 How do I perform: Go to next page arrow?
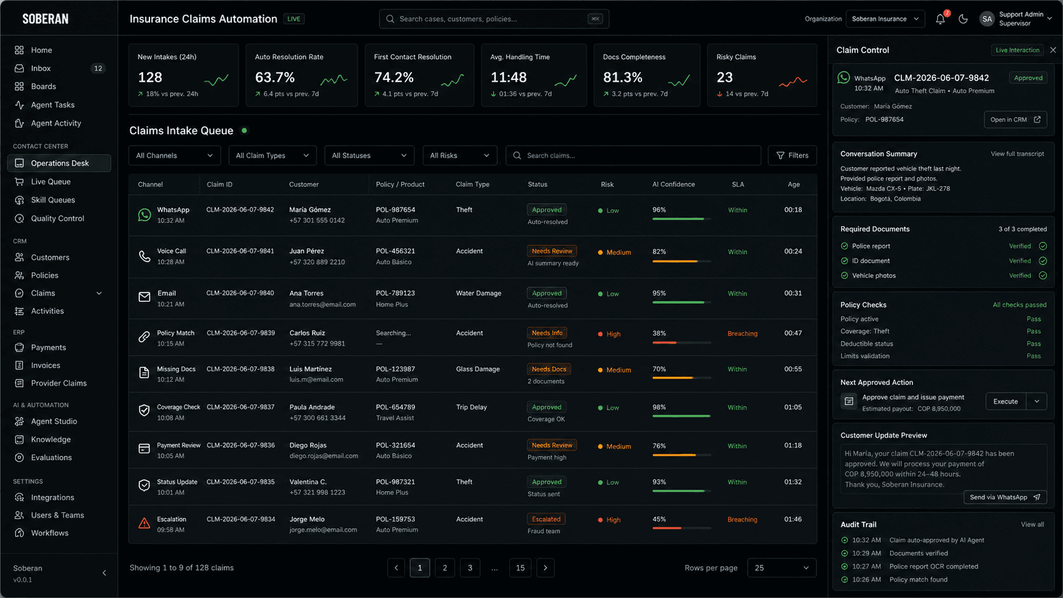click(545, 568)
